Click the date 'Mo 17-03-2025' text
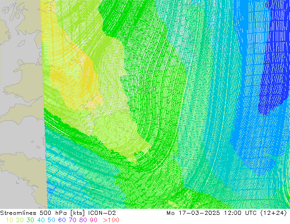290x224 pixels. point(193,213)
